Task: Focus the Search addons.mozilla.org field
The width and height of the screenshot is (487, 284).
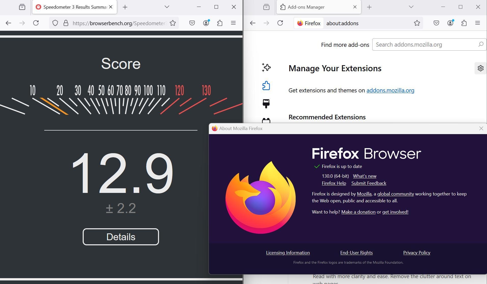Action: coord(425,45)
